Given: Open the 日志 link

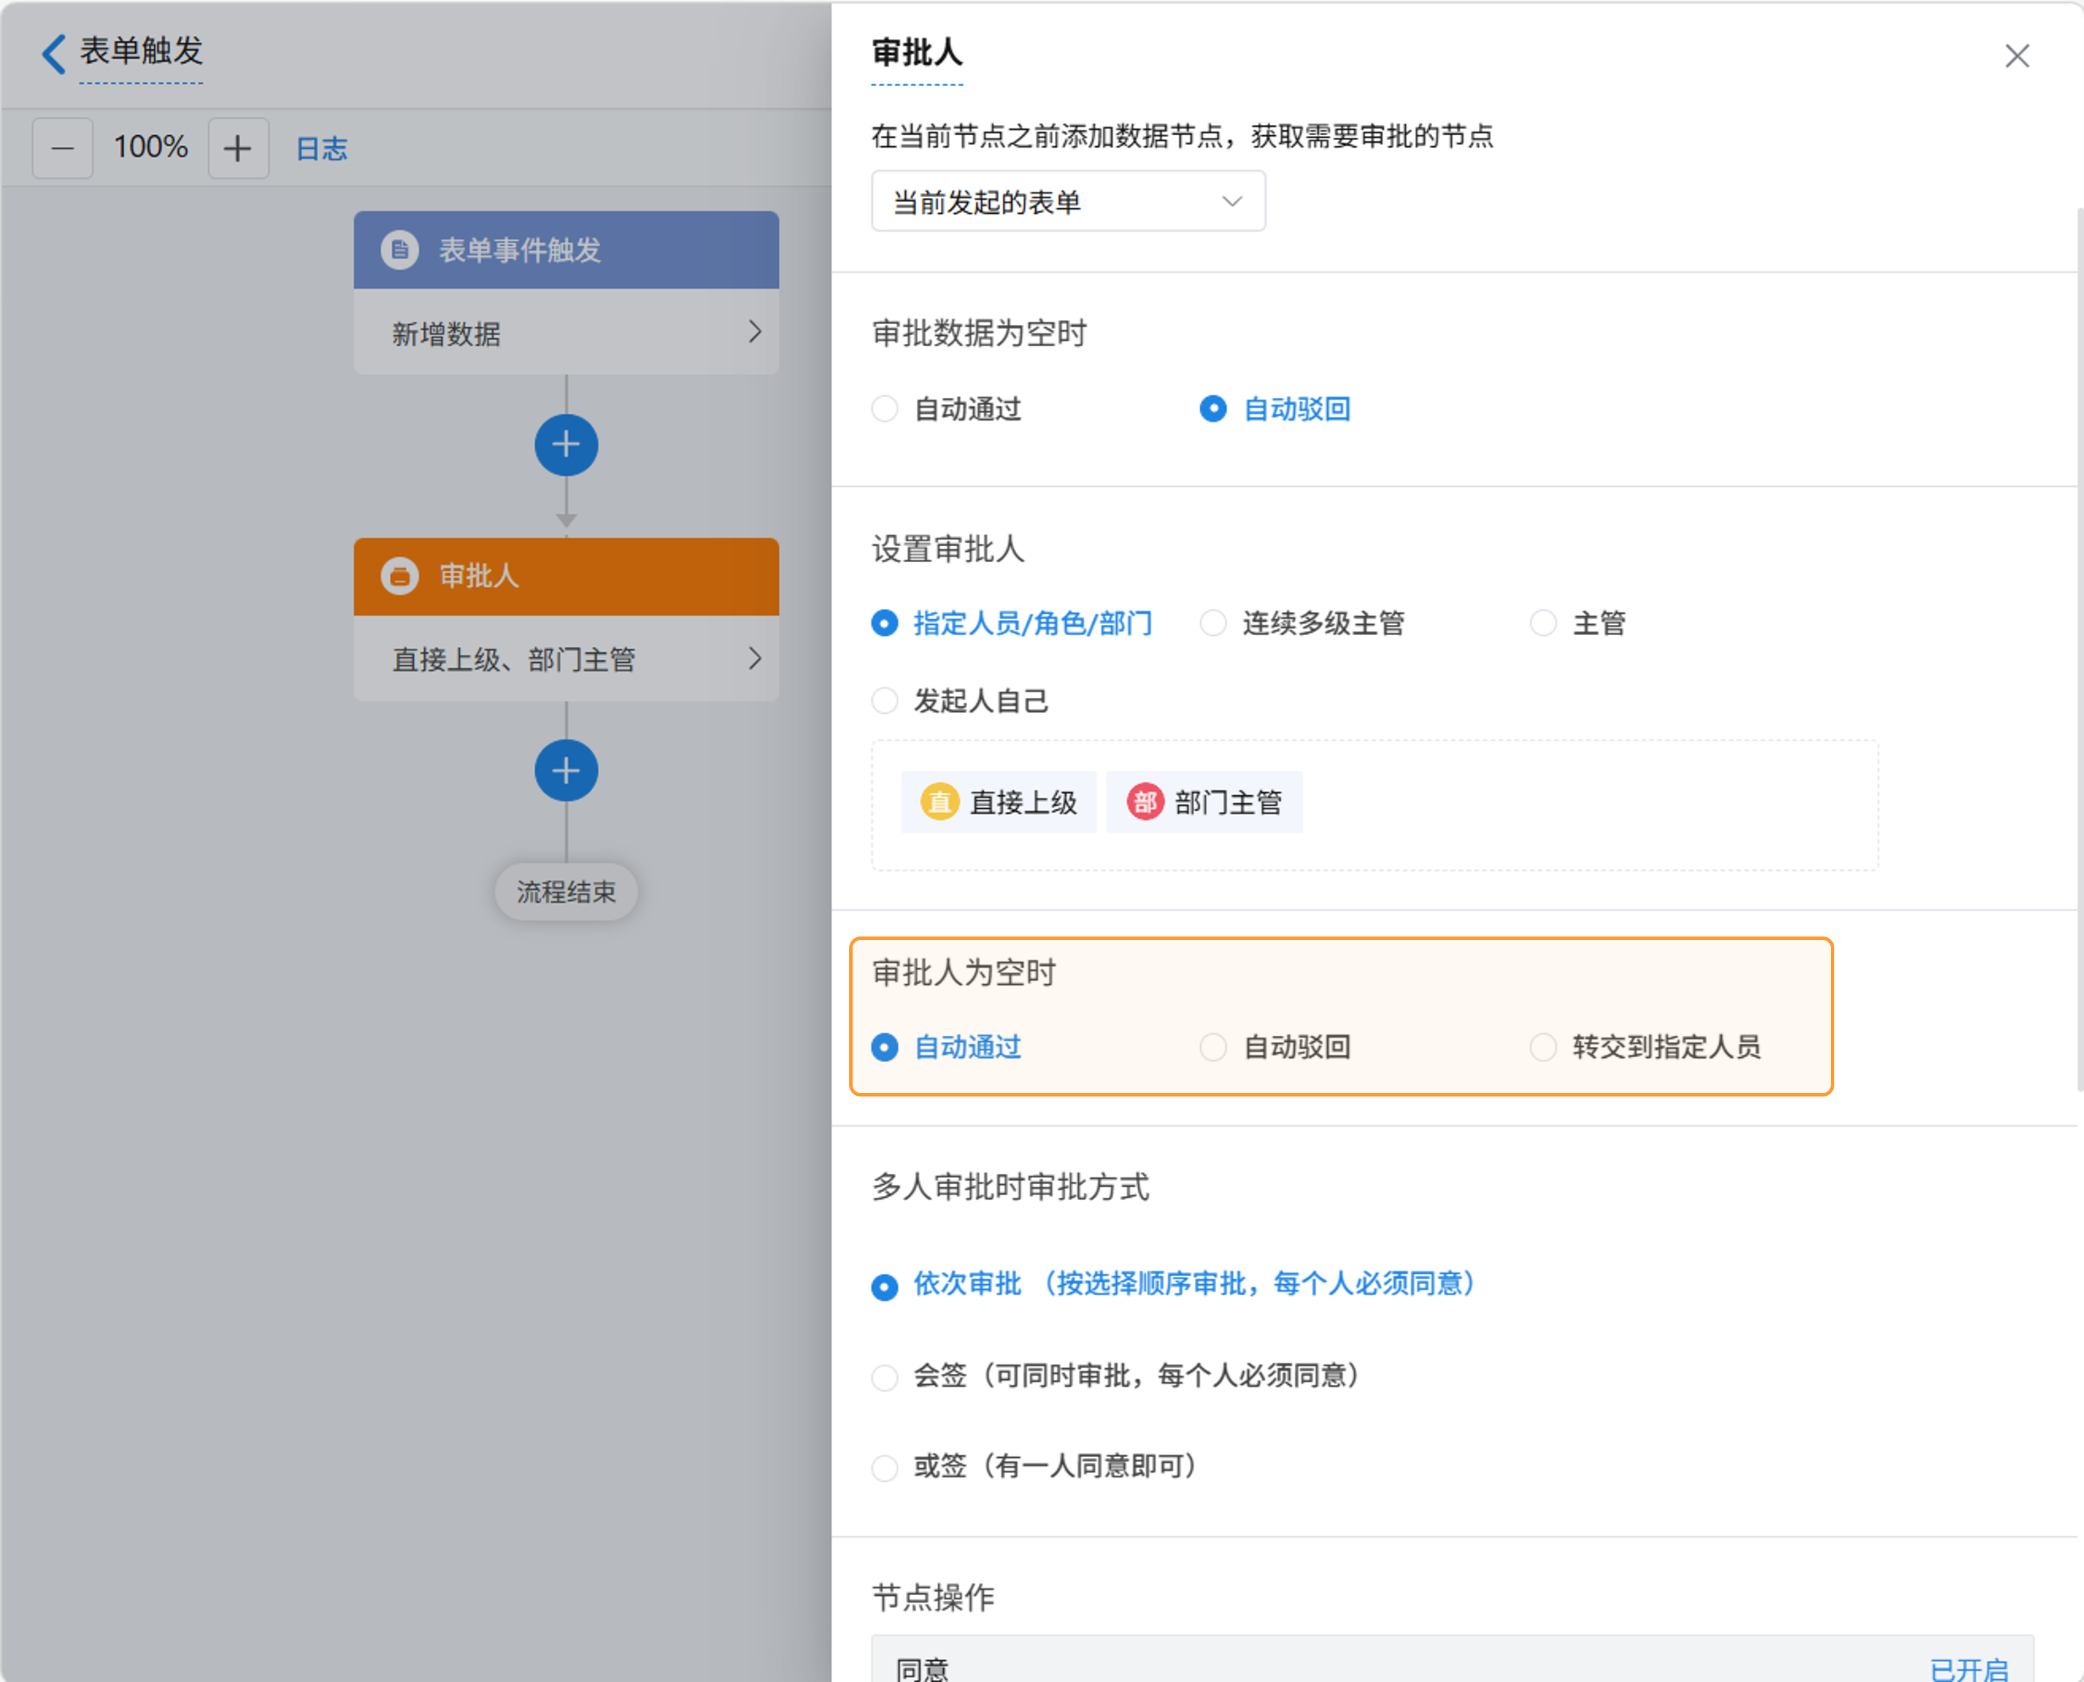Looking at the screenshot, I should pos(321,148).
